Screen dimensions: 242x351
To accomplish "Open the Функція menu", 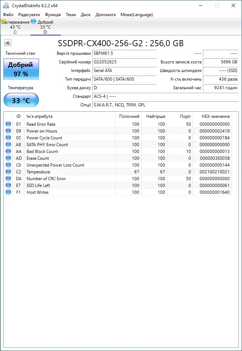I will (x=53, y=15).
